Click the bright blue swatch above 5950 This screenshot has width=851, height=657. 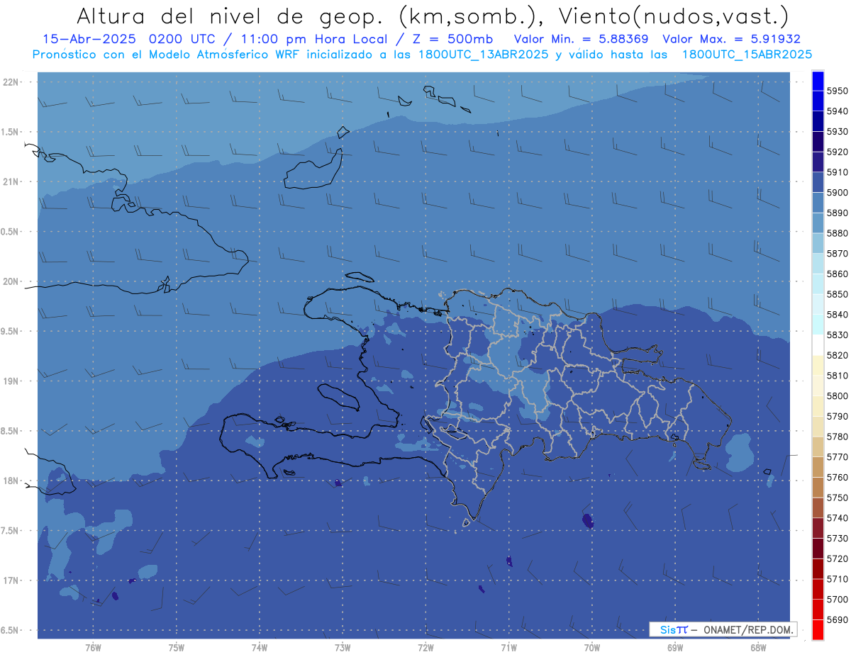[818, 81]
